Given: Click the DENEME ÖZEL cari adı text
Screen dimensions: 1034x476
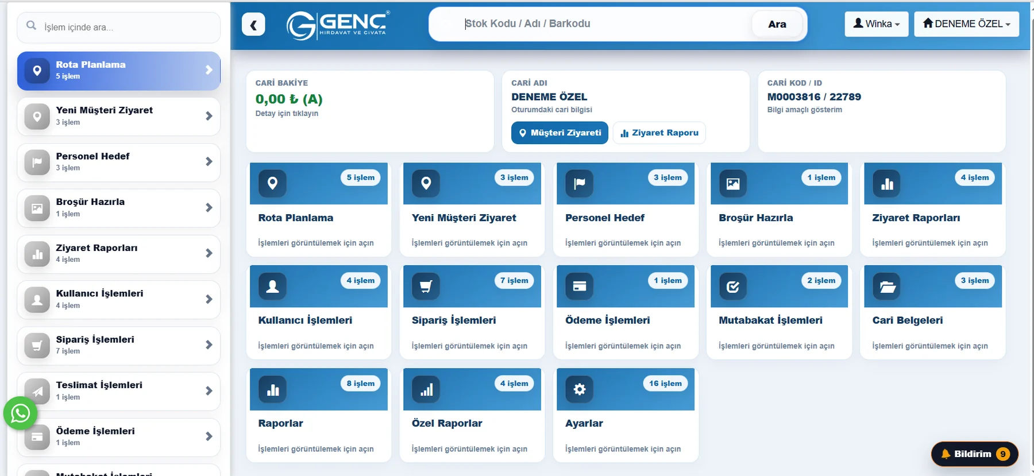Looking at the screenshot, I should 549,97.
